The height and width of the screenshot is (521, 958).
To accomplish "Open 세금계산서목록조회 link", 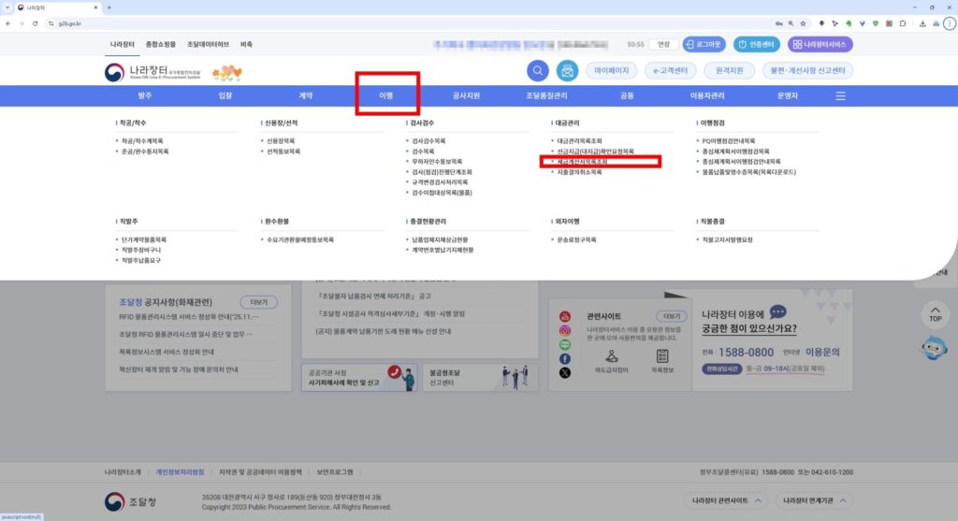I will pos(582,162).
